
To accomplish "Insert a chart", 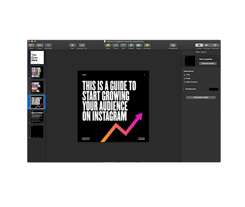I will [116, 45].
